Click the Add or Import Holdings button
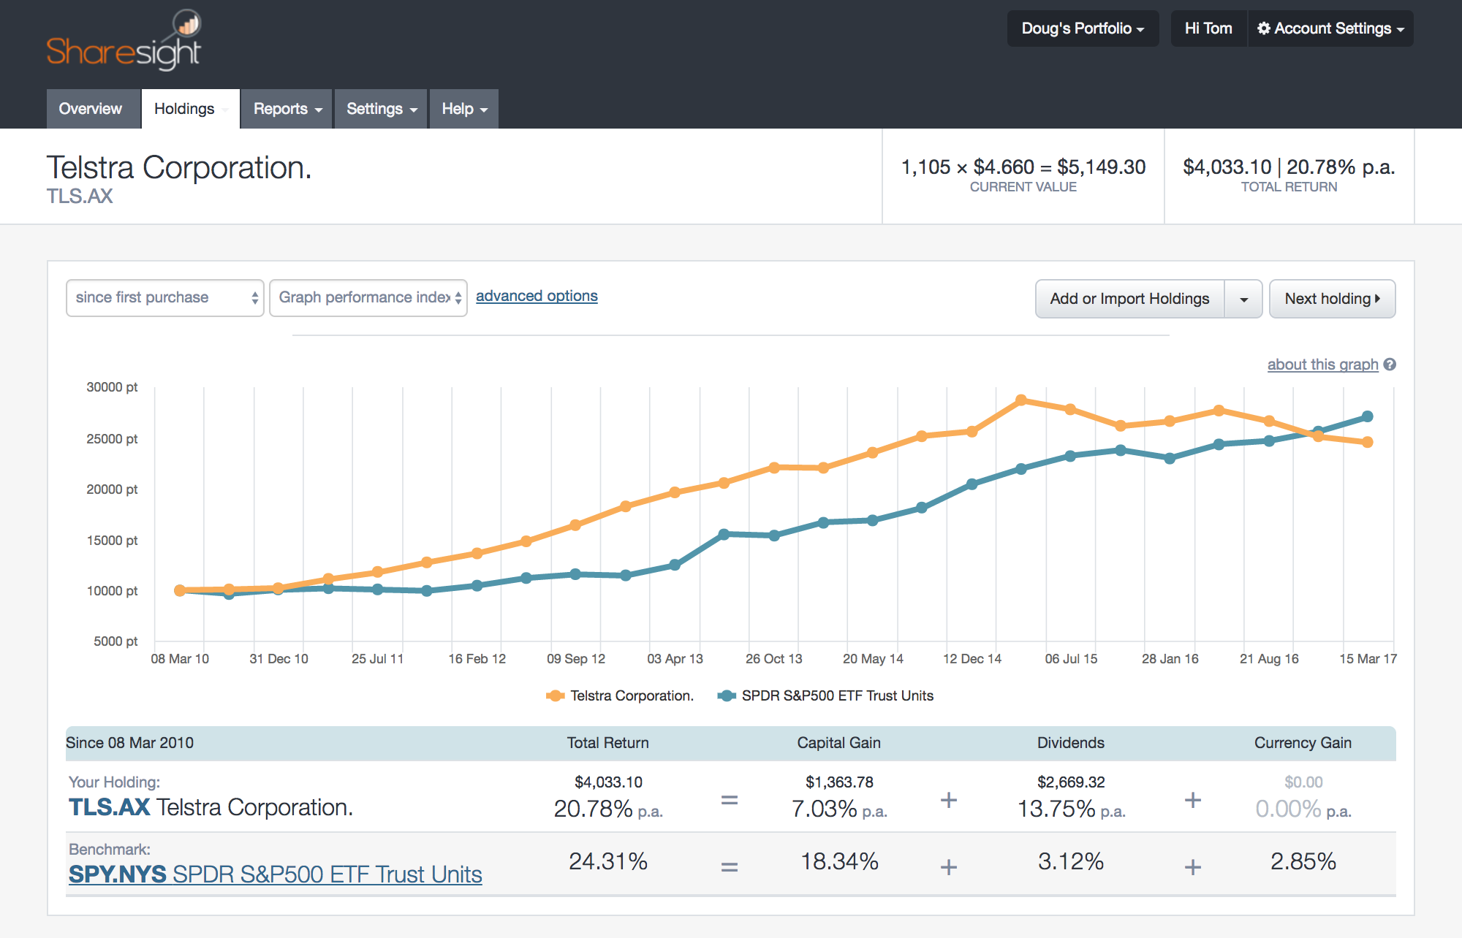 coord(1129,299)
